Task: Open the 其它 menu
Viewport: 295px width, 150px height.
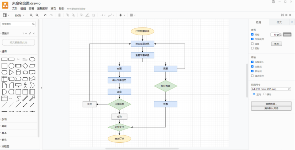Action: tap(53, 9)
